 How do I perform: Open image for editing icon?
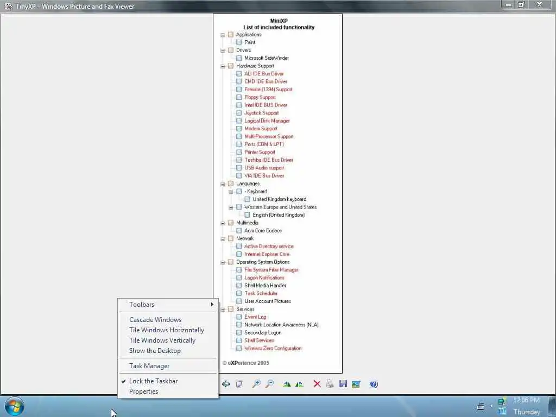click(356, 384)
